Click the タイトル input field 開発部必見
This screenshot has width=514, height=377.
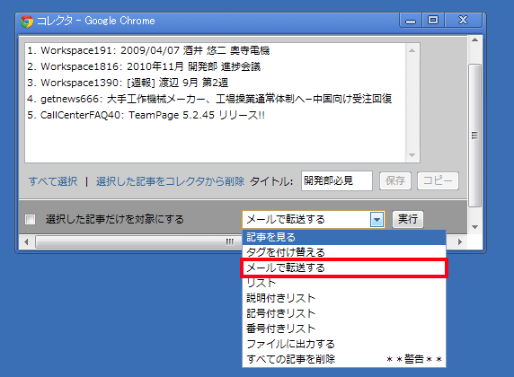tap(337, 180)
